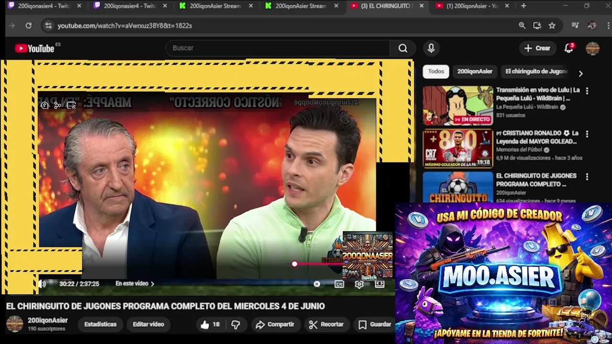612x344 pixels.
Task: Click the Guardar button
Action: pos(375,324)
